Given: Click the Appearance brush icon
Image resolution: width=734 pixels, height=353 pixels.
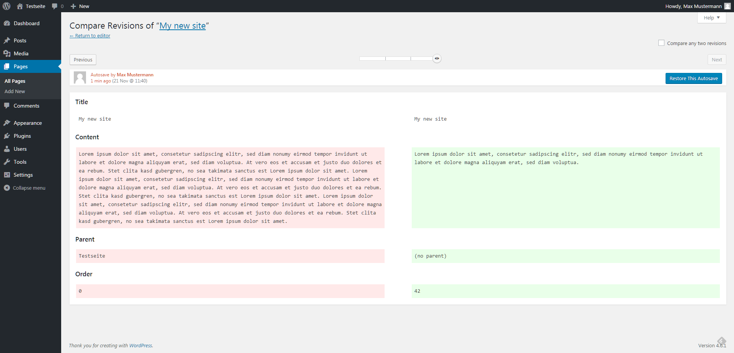Looking at the screenshot, I should (7, 123).
